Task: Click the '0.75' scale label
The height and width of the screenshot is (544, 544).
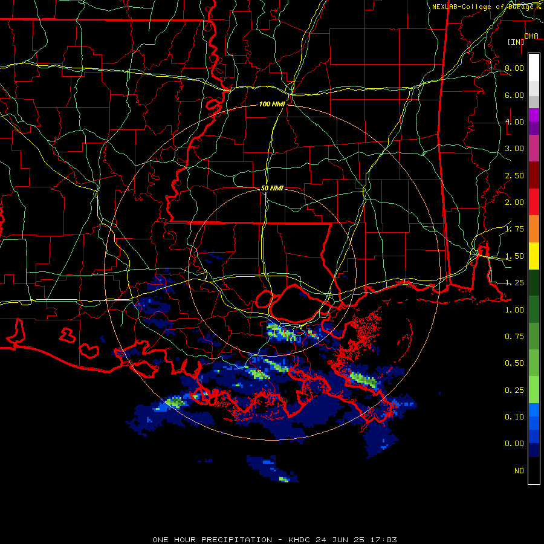Action: click(x=514, y=337)
